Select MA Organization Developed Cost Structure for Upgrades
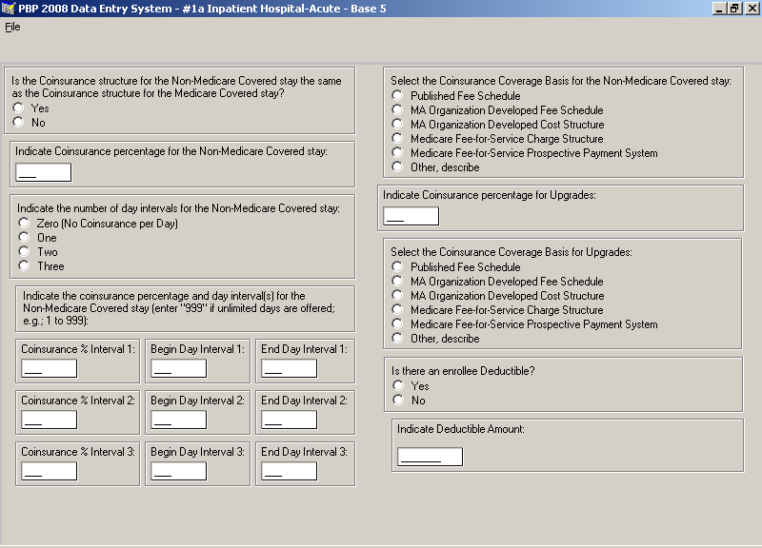This screenshot has width=762, height=548. [x=397, y=295]
